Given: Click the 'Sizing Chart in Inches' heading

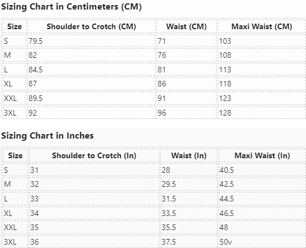Looking at the screenshot, I should [x=48, y=136].
